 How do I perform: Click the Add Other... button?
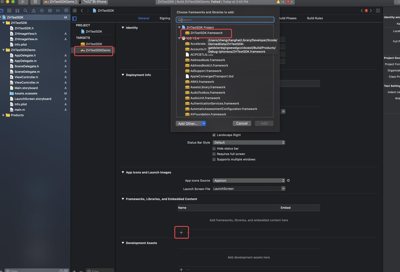tap(189, 123)
